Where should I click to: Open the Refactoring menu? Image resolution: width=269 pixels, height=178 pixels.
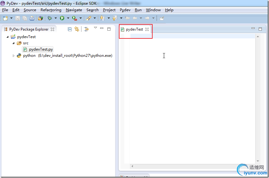tap(51, 10)
